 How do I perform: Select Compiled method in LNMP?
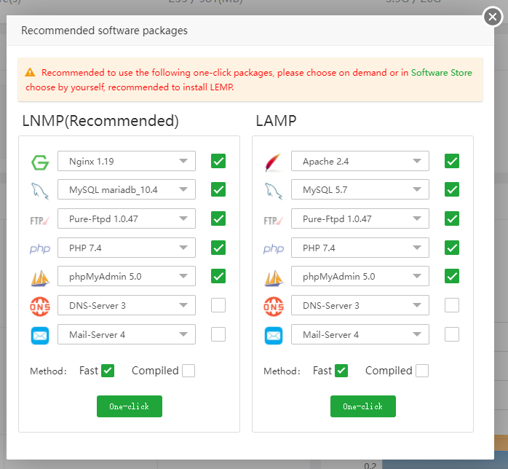tap(188, 371)
